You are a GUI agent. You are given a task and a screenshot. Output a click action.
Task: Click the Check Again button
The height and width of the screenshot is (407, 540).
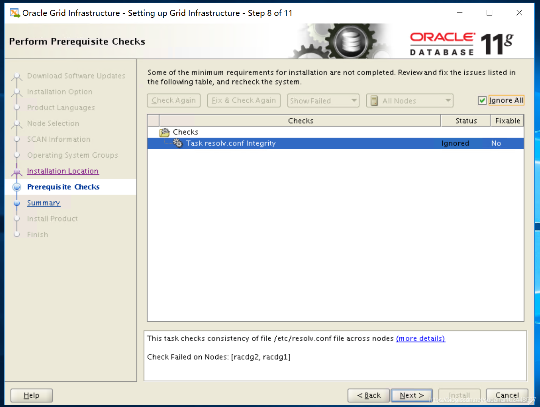click(174, 101)
